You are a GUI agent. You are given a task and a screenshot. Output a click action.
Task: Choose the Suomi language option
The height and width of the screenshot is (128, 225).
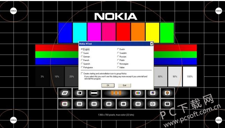pyautogui.click(x=82, y=53)
